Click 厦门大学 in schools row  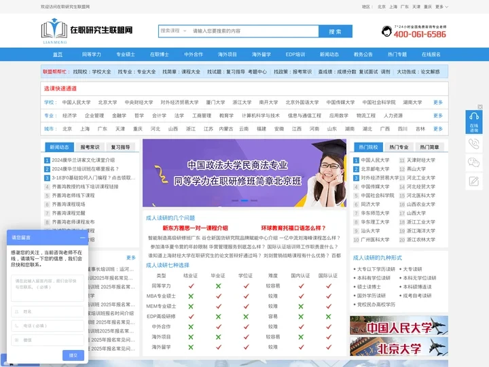tap(215, 103)
